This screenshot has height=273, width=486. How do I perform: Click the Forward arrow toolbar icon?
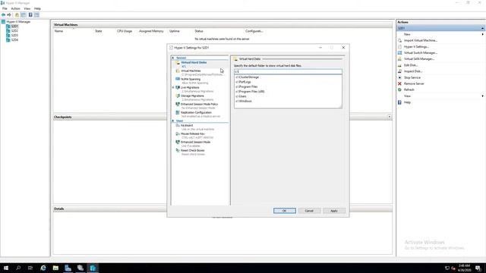9,15
